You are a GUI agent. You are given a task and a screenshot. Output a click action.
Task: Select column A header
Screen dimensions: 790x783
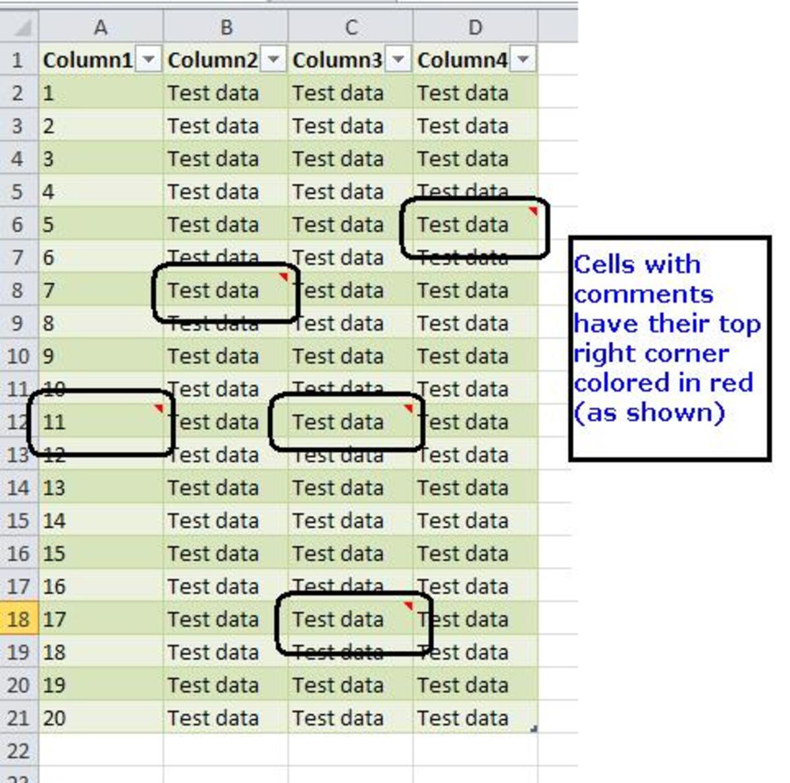(100, 28)
